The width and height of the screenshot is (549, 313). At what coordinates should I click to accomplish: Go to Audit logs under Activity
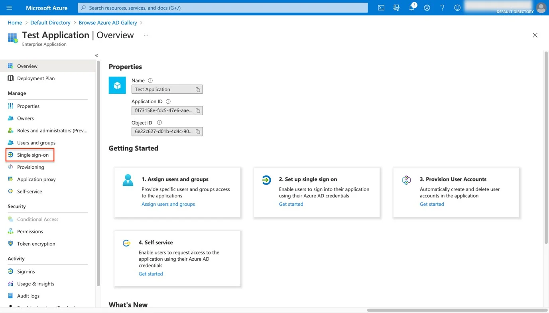pyautogui.click(x=28, y=296)
